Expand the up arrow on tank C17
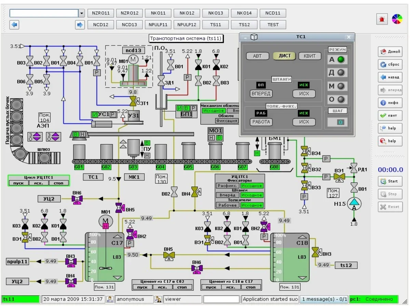 pyautogui.click(x=118, y=236)
